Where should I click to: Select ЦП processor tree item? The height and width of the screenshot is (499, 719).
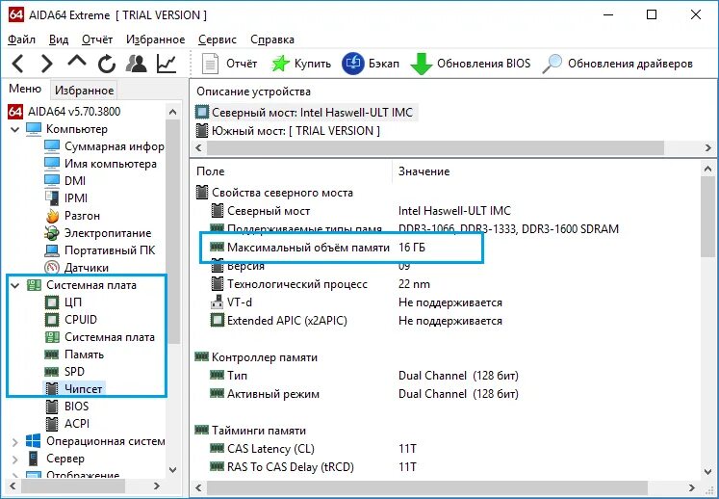tap(64, 302)
